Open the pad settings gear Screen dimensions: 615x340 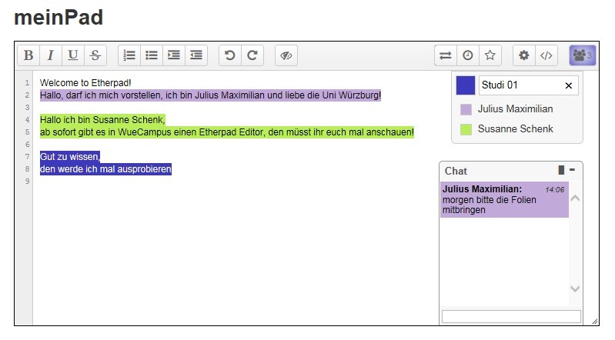coord(524,55)
